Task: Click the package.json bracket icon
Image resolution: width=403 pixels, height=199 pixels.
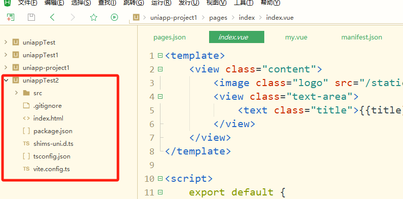Action: coord(26,131)
